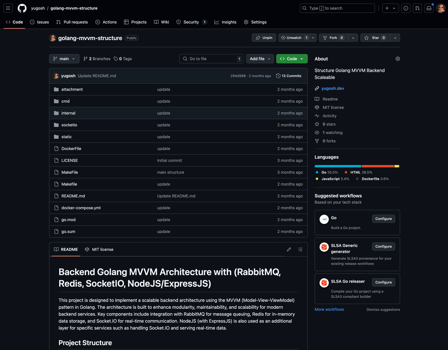
Task: Open the notifications inbox icon
Action: [429, 8]
